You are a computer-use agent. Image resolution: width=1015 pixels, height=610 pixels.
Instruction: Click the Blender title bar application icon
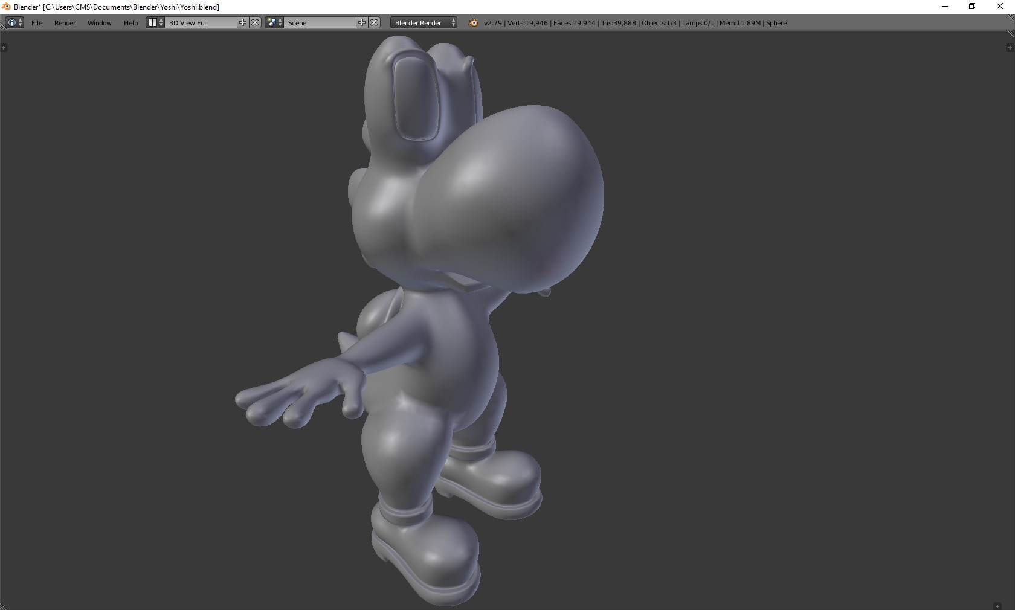[x=6, y=7]
